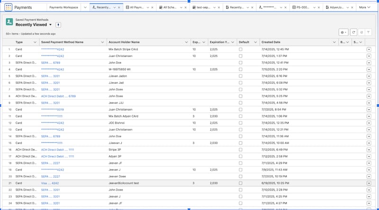Screen dimensions: 379x210
Task: Open the Visa .... 4242 payment method link
Action: tap(50, 183)
